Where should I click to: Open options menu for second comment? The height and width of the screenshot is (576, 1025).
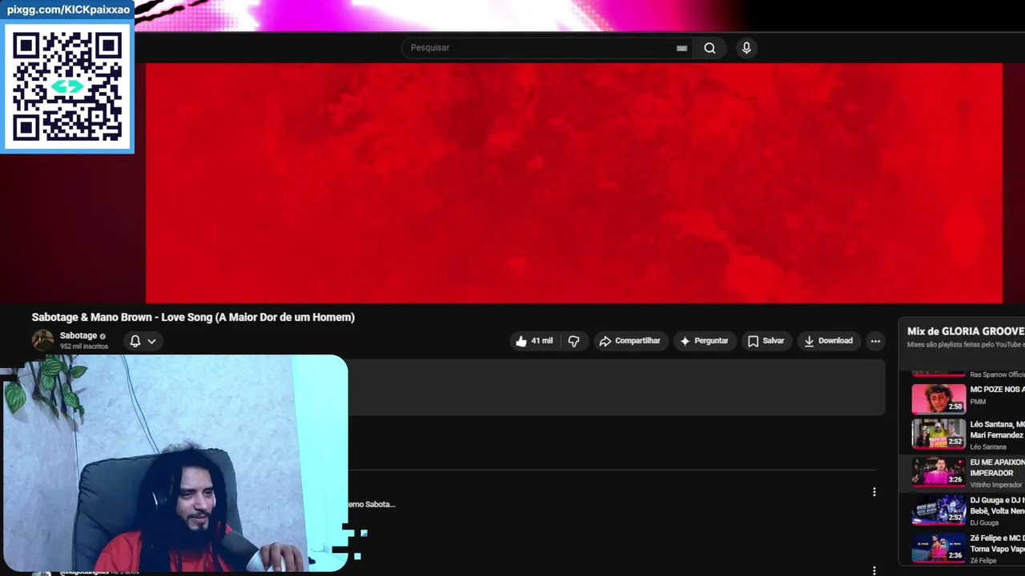point(874,570)
